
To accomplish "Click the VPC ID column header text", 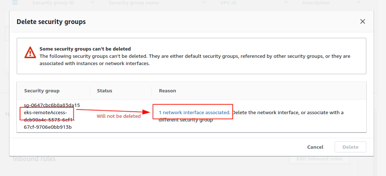I will coord(229,3).
